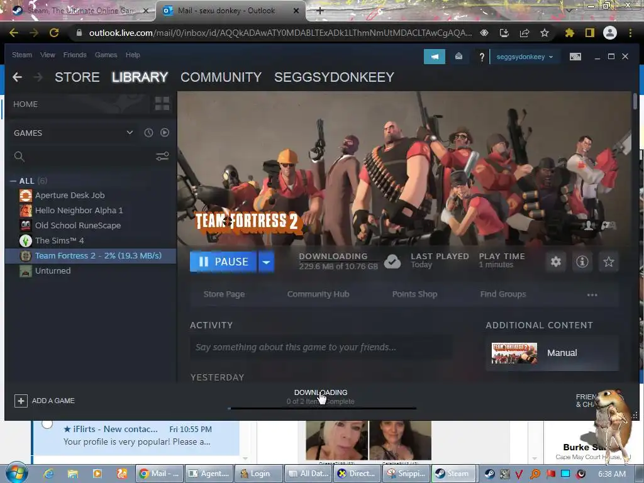
Task: Select The Sims 4 in library
Action: coord(59,241)
